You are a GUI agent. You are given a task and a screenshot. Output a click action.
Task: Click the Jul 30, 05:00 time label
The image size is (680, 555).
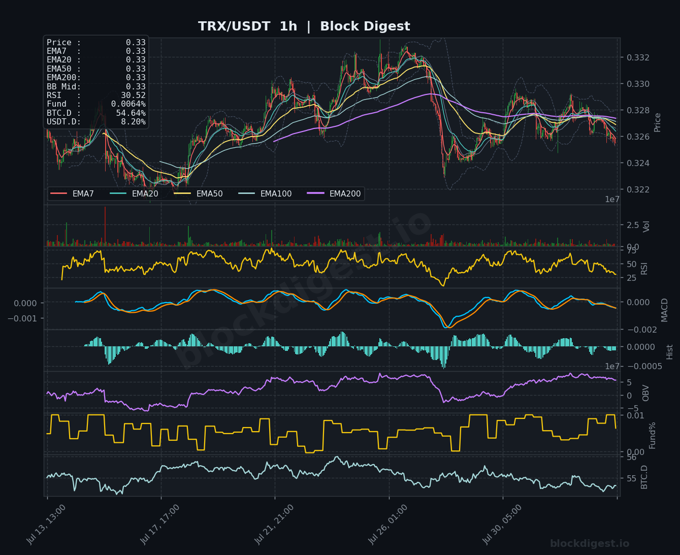click(502, 525)
